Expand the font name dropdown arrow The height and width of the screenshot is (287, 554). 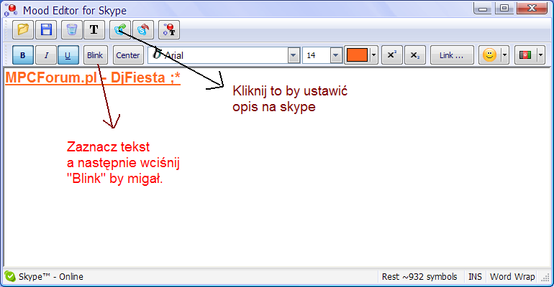[294, 55]
